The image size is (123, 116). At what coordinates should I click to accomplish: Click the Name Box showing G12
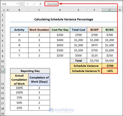click(10, 4)
